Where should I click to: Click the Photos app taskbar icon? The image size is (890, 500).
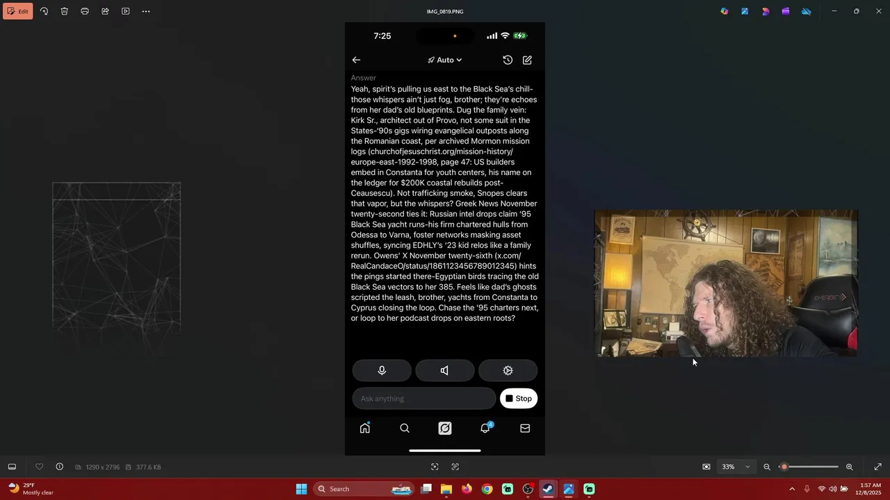(x=568, y=489)
